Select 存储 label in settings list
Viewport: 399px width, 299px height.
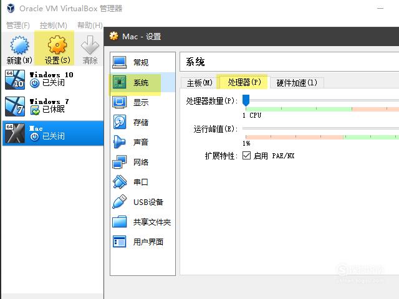(x=141, y=122)
